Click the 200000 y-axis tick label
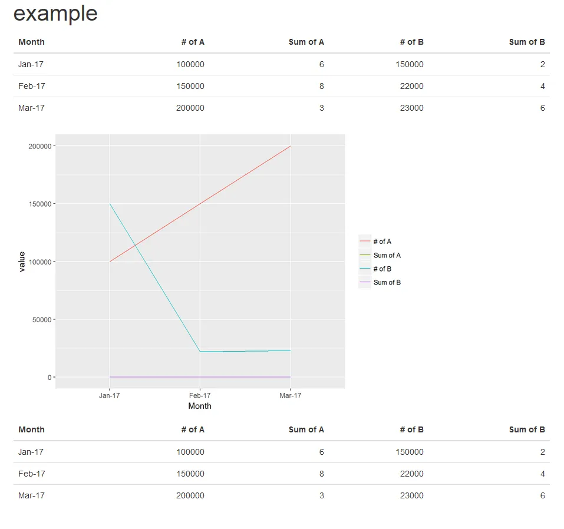 [x=41, y=146]
